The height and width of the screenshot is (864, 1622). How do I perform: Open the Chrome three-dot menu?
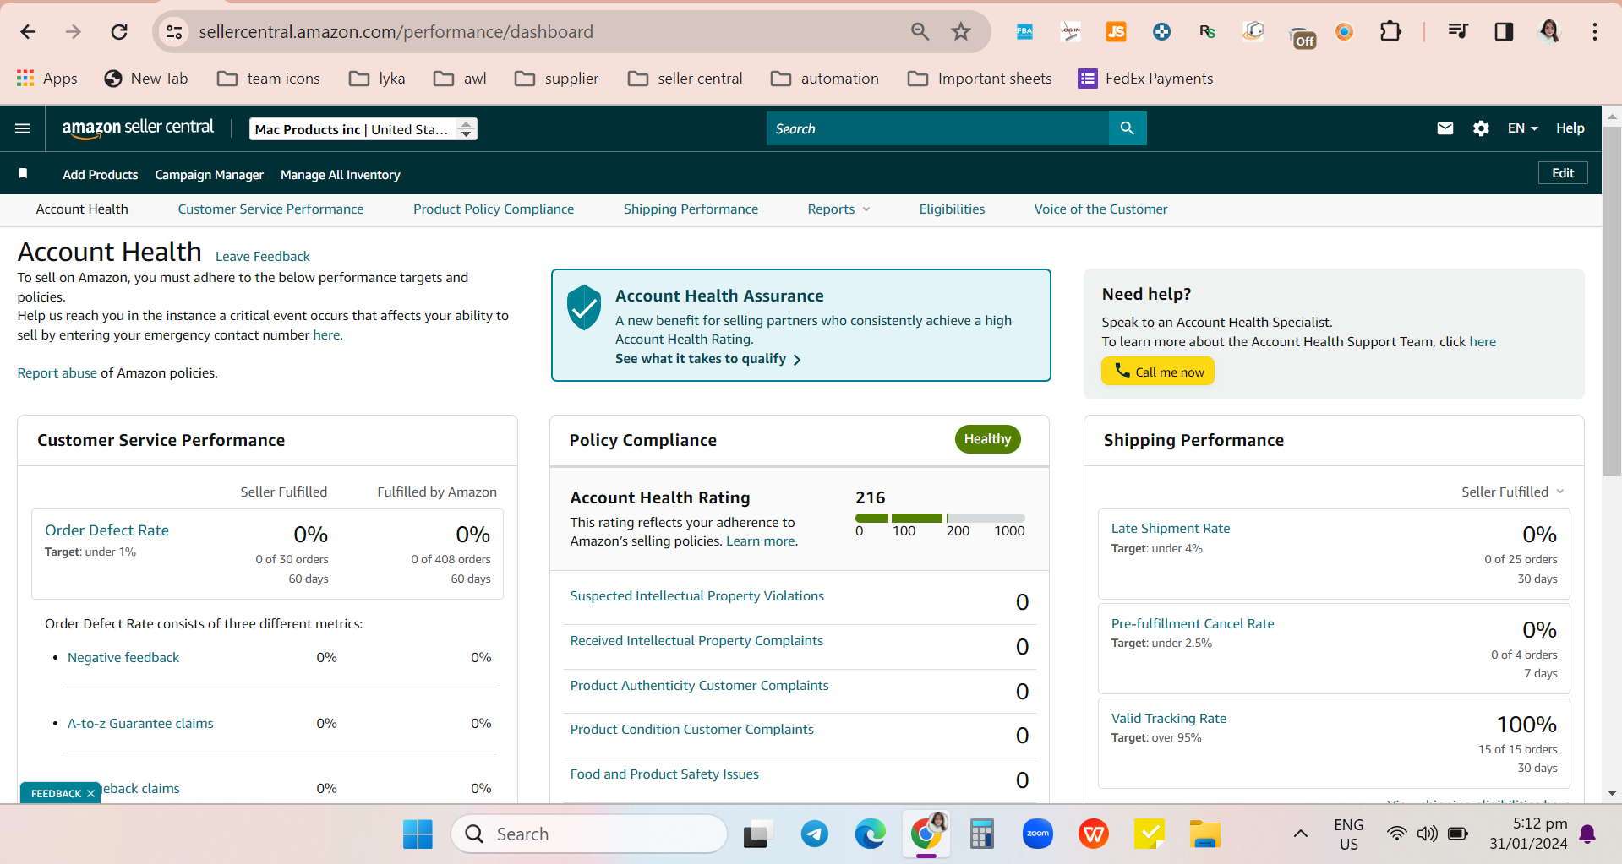point(1595,32)
